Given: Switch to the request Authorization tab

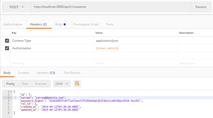Looking at the screenshot, I should click(13, 24).
